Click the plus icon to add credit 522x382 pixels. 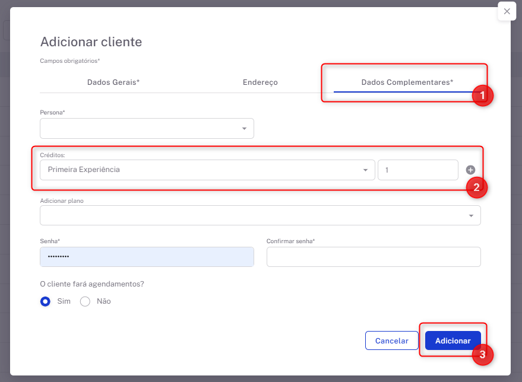[x=470, y=170]
